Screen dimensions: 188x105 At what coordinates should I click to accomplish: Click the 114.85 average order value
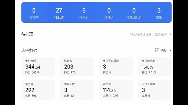[109, 90]
